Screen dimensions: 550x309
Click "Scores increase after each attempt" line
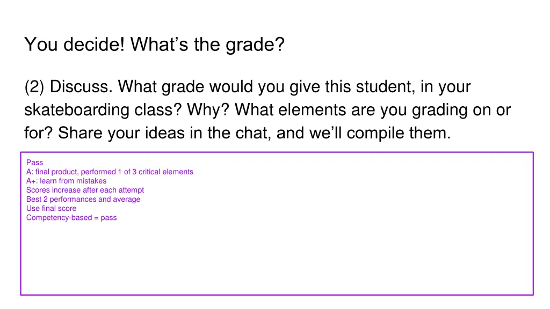pyautogui.click(x=85, y=190)
